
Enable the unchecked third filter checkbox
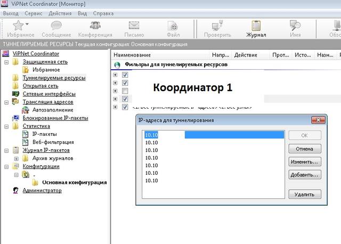pos(125,91)
